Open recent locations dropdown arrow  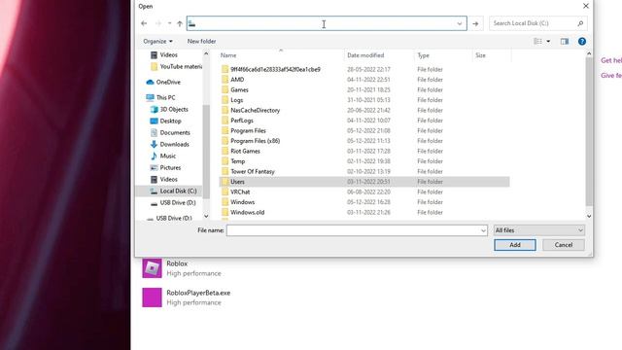169,23
